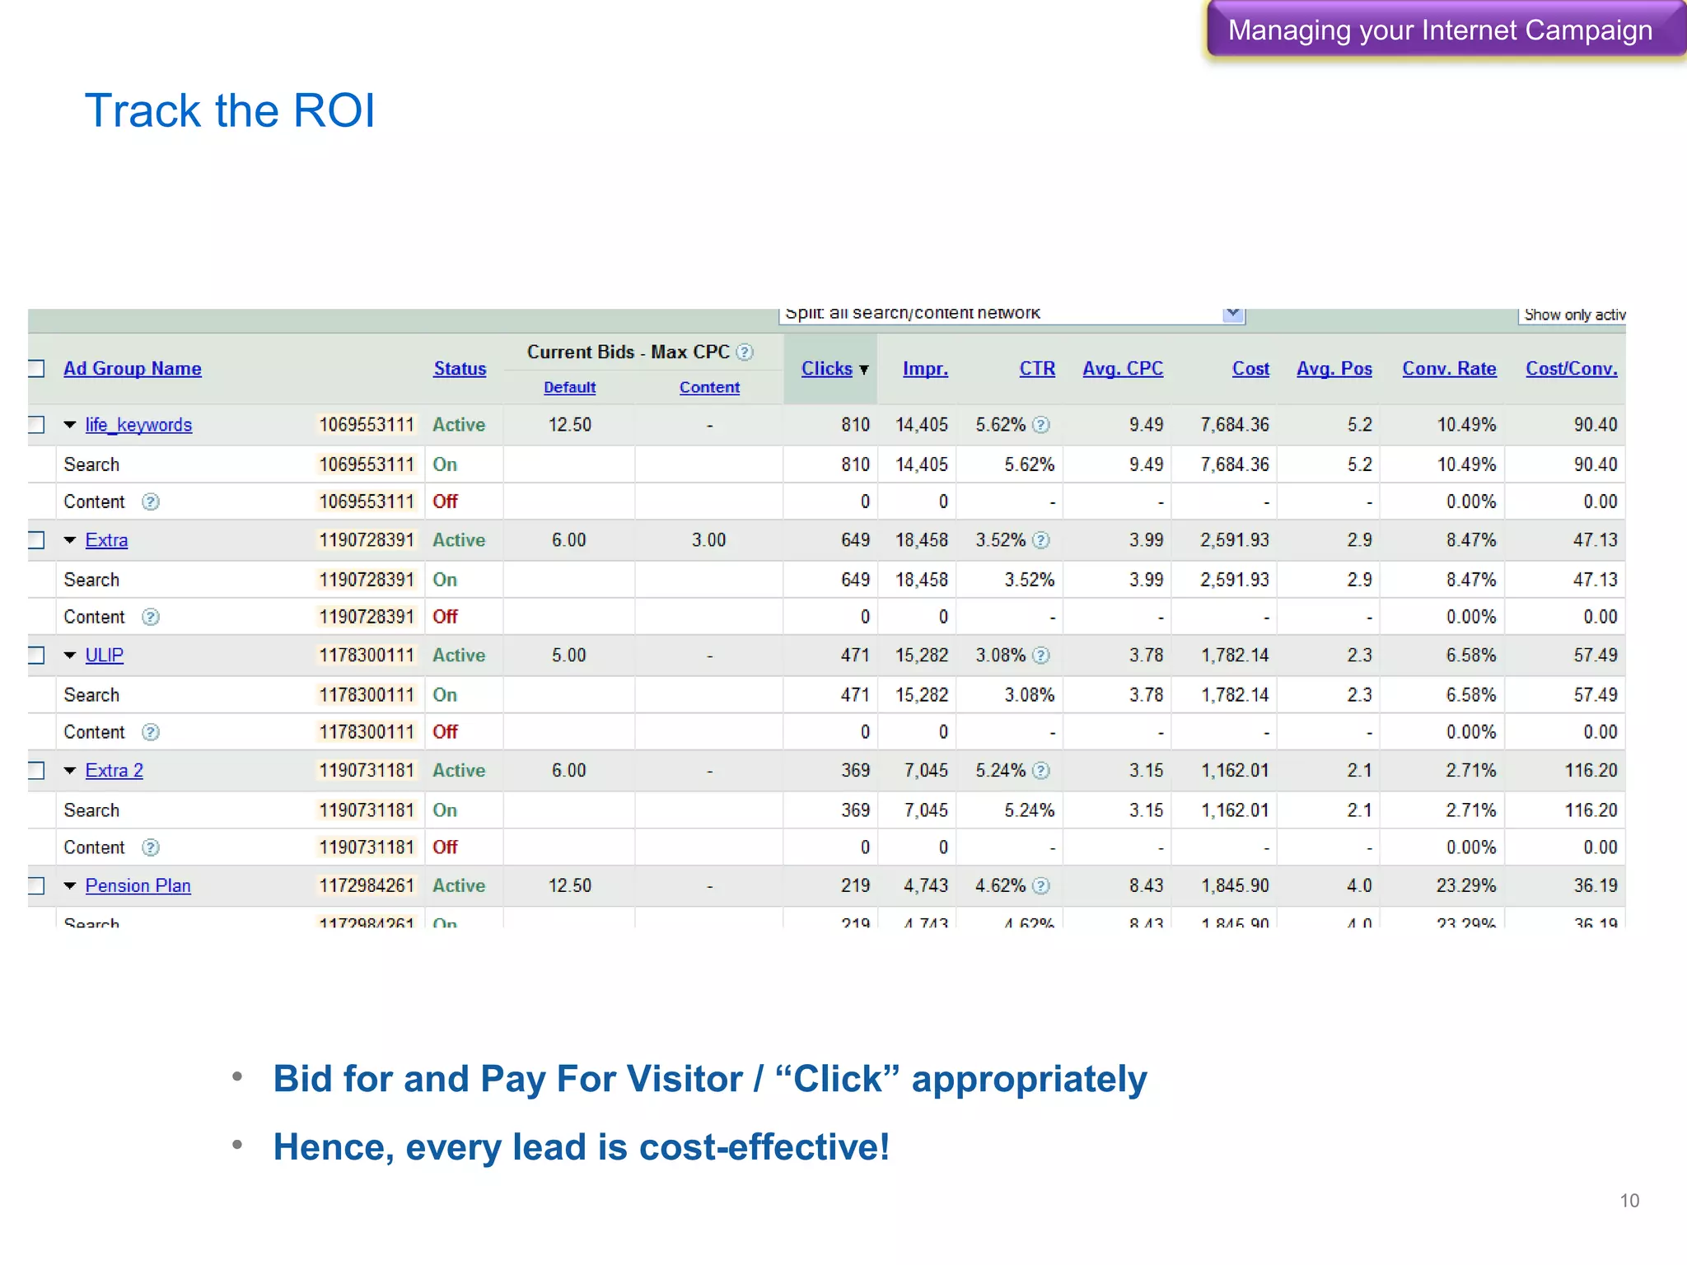Click the Show only active button
Viewport: 1687px width, 1265px height.
[1573, 315]
